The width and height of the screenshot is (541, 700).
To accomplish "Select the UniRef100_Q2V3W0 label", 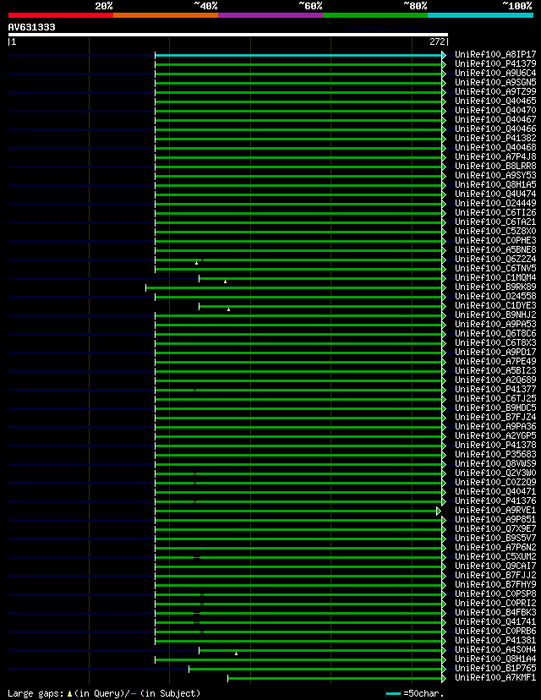I will pyautogui.click(x=495, y=473).
